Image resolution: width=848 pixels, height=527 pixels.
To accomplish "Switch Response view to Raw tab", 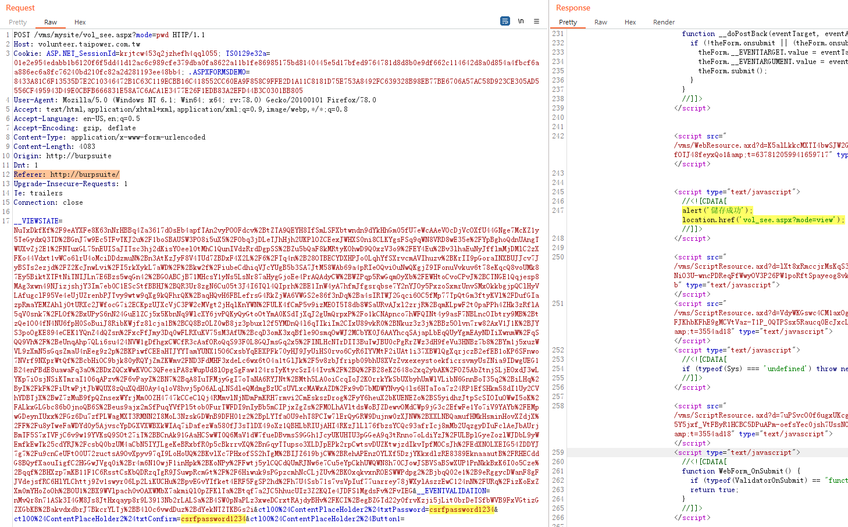I will (601, 22).
